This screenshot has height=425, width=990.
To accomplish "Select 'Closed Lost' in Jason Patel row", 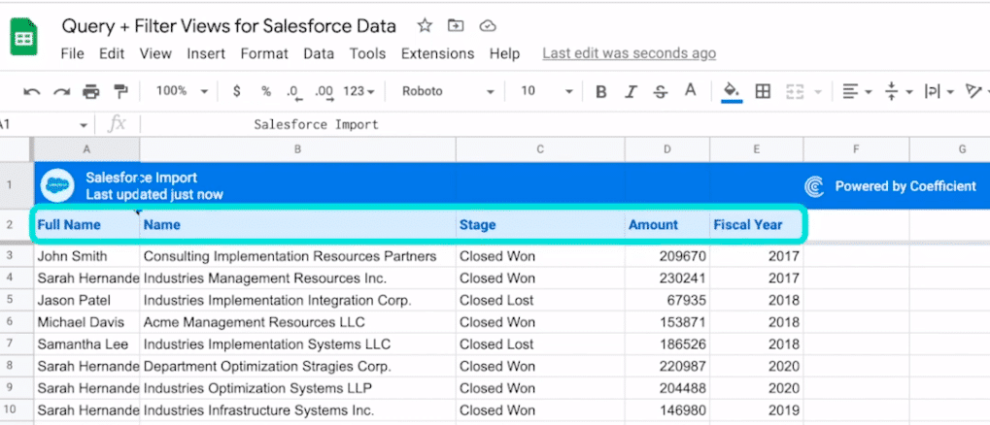I will [540, 300].
